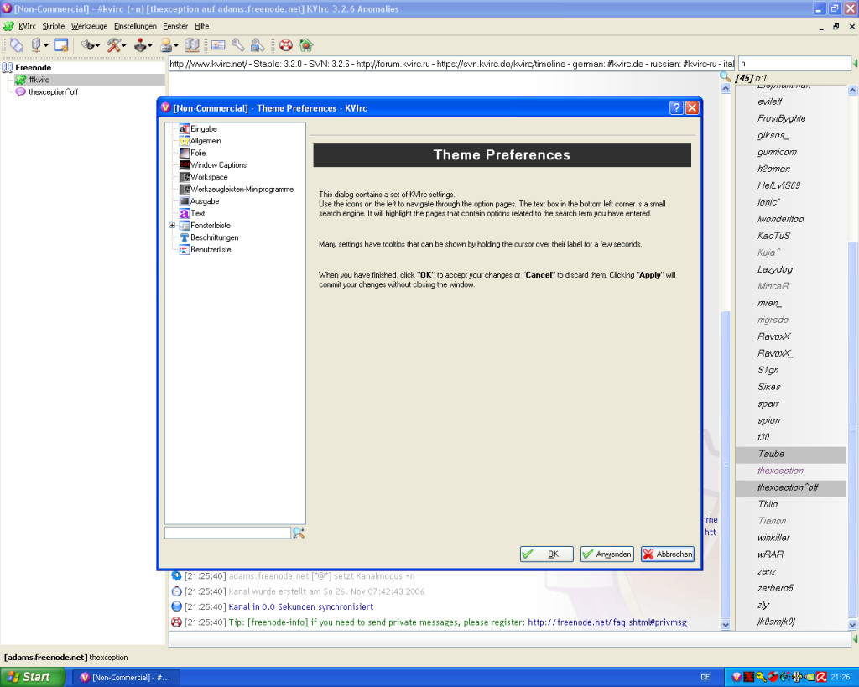
Task: Click the two servers network icon
Action: [192, 45]
